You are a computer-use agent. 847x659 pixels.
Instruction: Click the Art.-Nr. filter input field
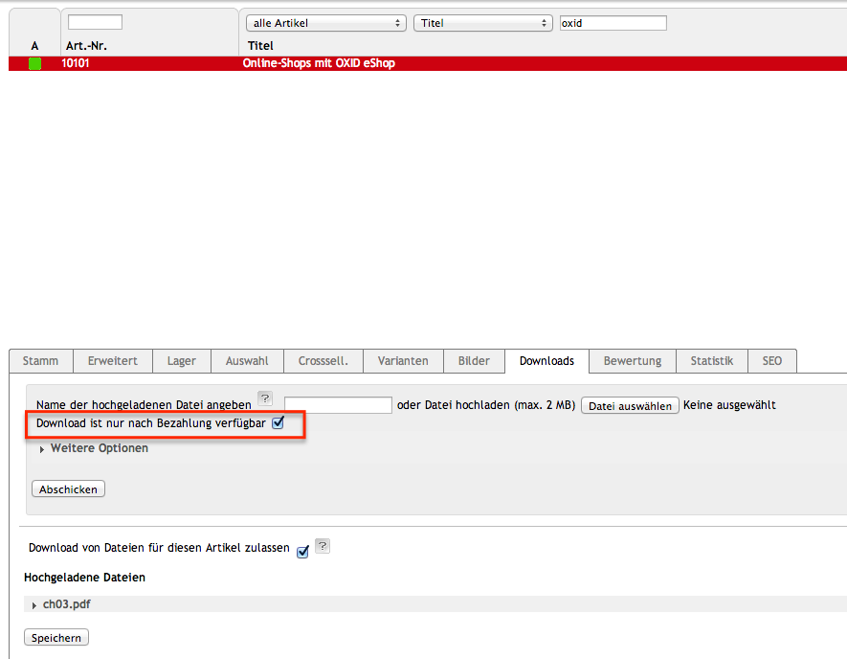click(95, 22)
